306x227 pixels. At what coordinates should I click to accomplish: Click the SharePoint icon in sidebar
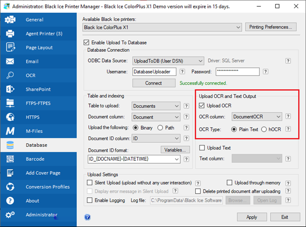(x=10, y=89)
